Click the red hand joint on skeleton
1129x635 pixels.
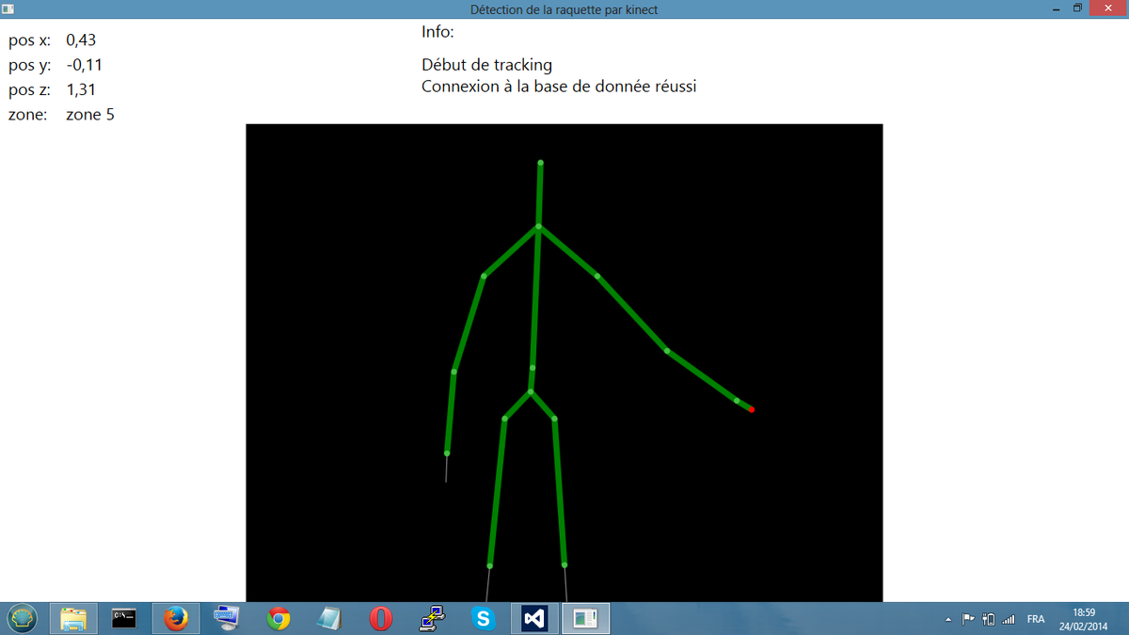(752, 409)
